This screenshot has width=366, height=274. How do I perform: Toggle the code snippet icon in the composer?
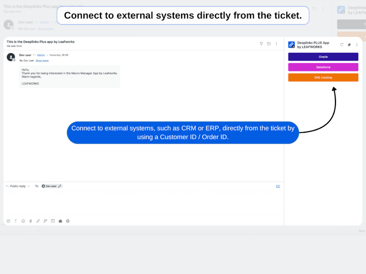53,221
